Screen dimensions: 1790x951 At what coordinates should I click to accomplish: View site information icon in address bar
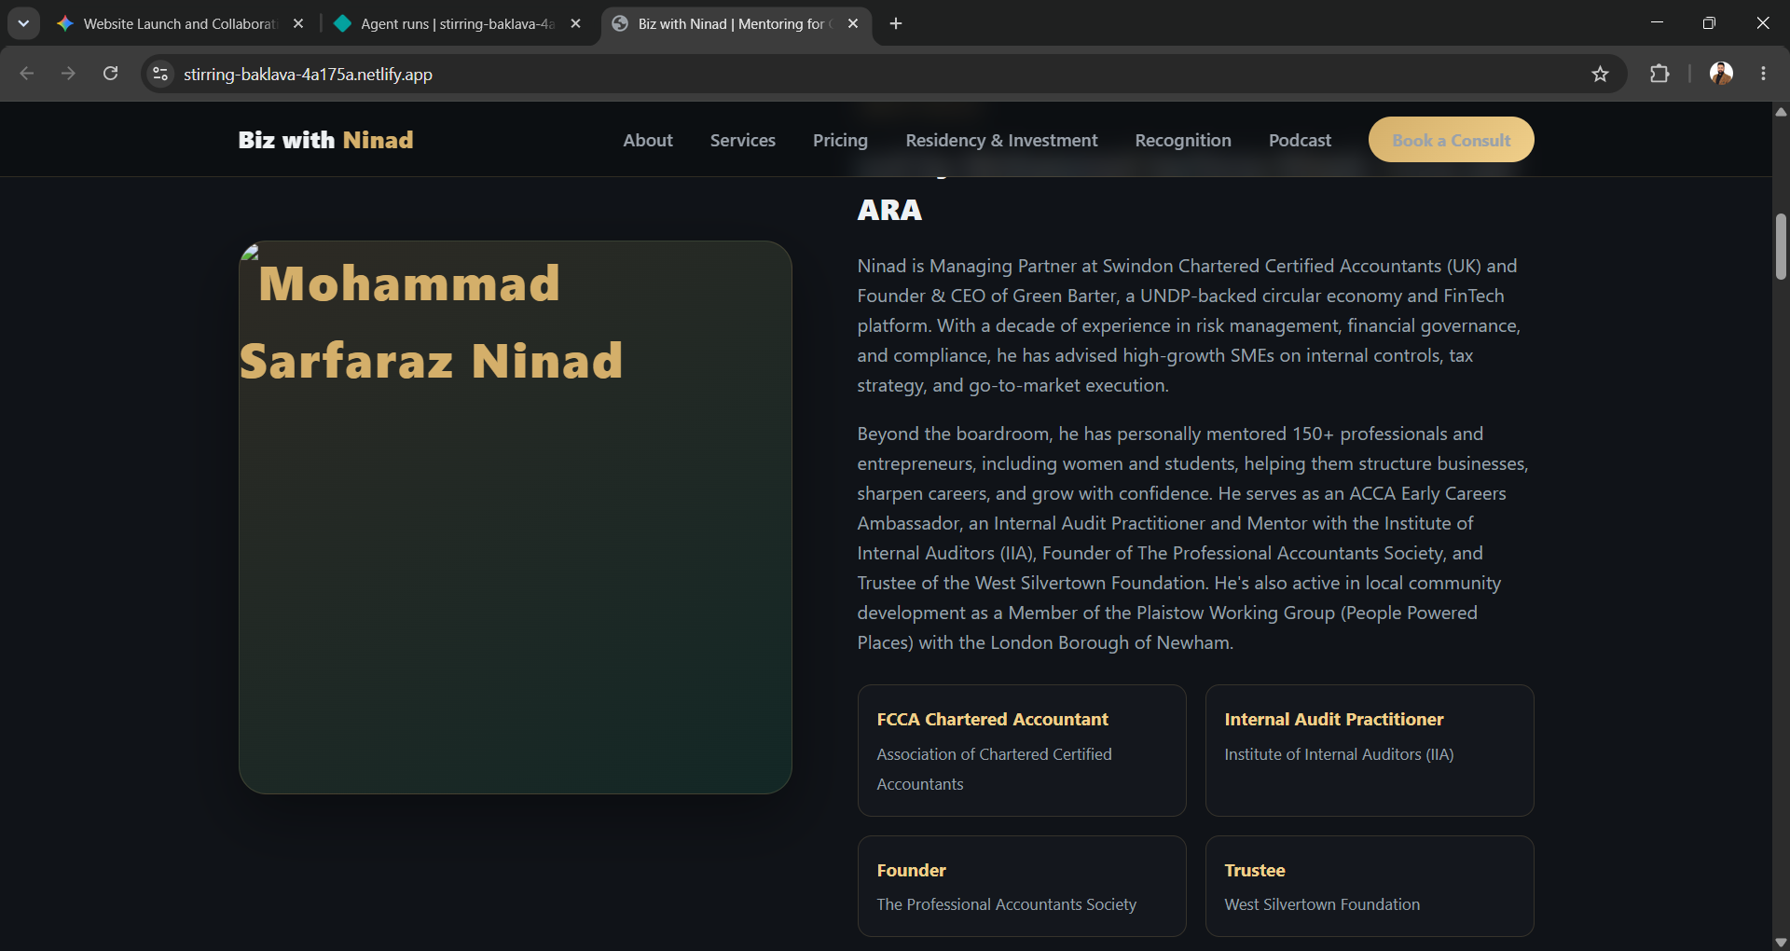tap(160, 74)
